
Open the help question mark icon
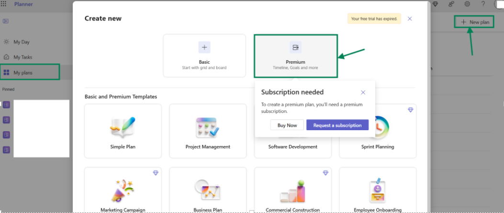tap(483, 4)
